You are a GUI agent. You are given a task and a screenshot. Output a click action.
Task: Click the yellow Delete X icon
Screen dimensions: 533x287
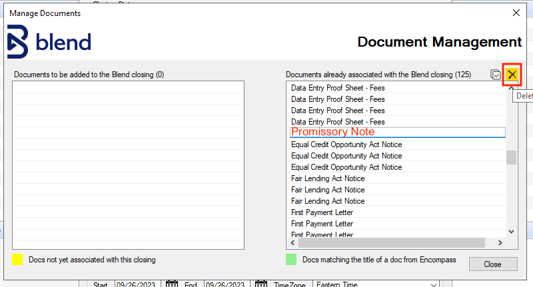(512, 75)
